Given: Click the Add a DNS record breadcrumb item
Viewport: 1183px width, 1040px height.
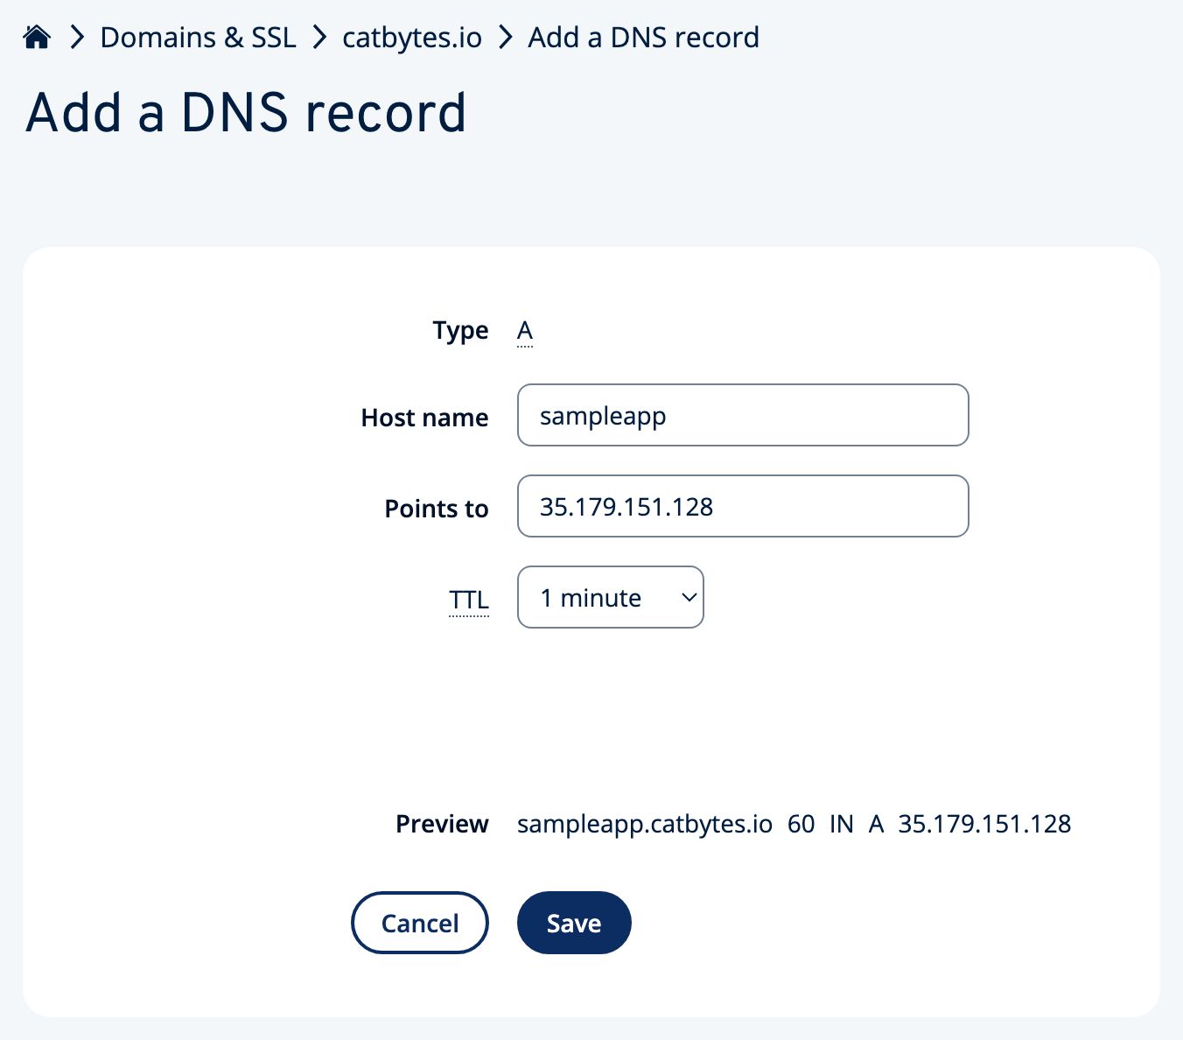Looking at the screenshot, I should (x=642, y=38).
